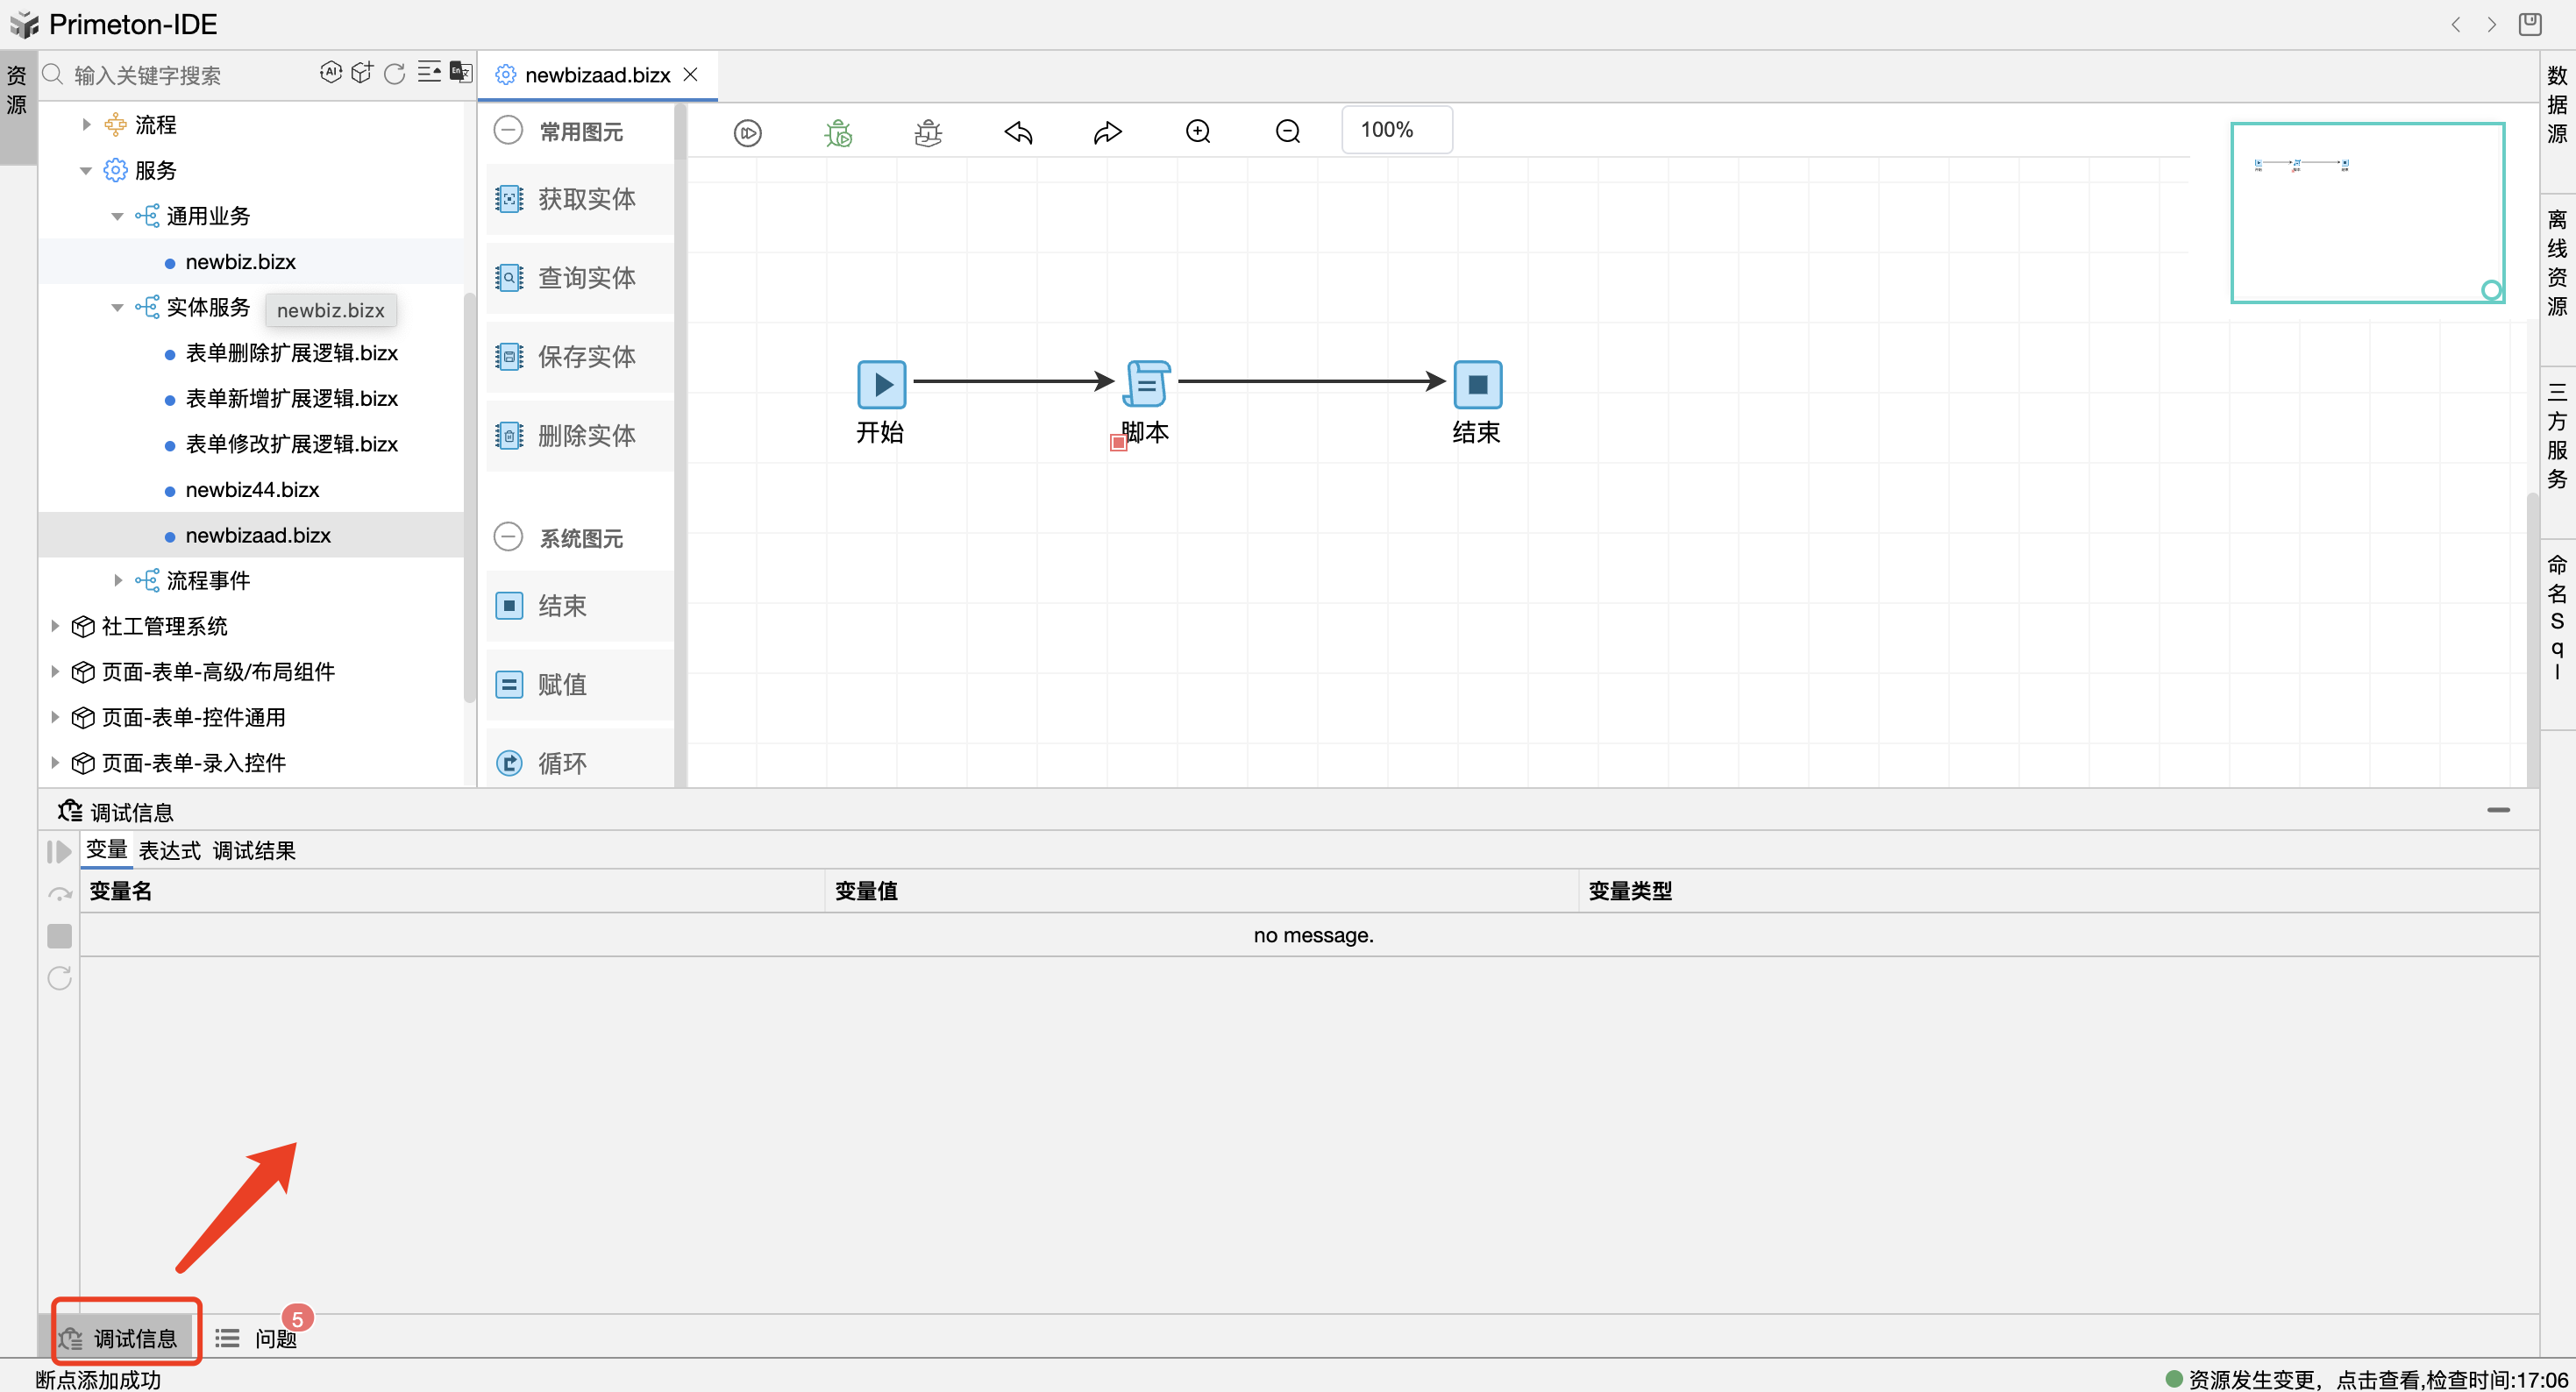This screenshot has height=1392, width=2576.
Task: Collapse the 实体服务 tree node
Action: [117, 308]
